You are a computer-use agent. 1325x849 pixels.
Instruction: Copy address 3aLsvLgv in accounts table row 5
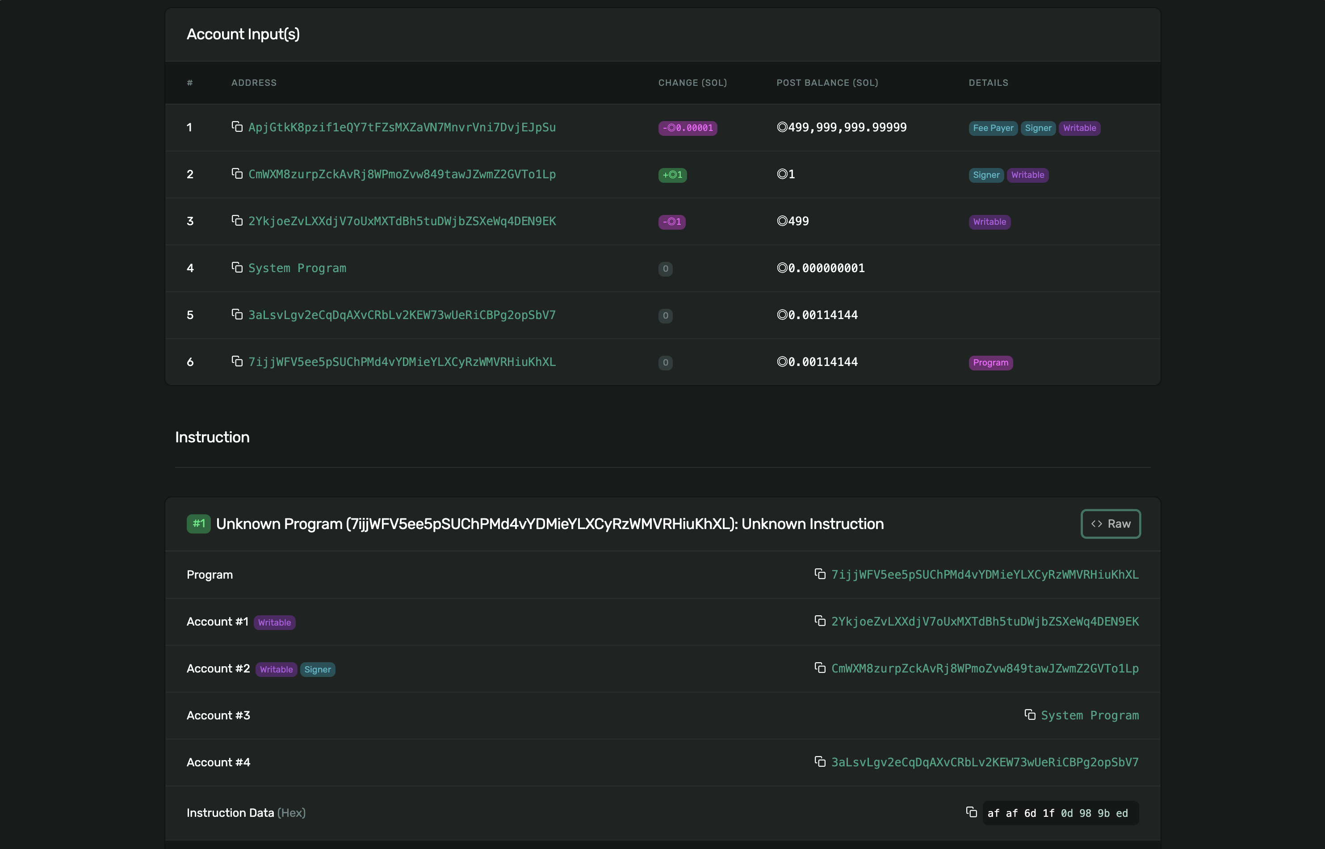(x=237, y=314)
